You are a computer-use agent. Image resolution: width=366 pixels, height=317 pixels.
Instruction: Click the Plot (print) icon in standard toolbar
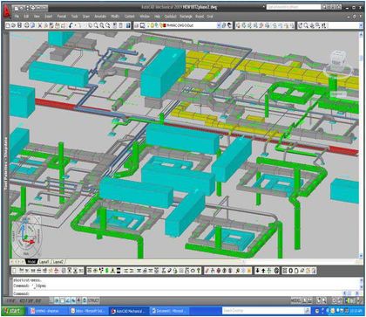pos(26,25)
